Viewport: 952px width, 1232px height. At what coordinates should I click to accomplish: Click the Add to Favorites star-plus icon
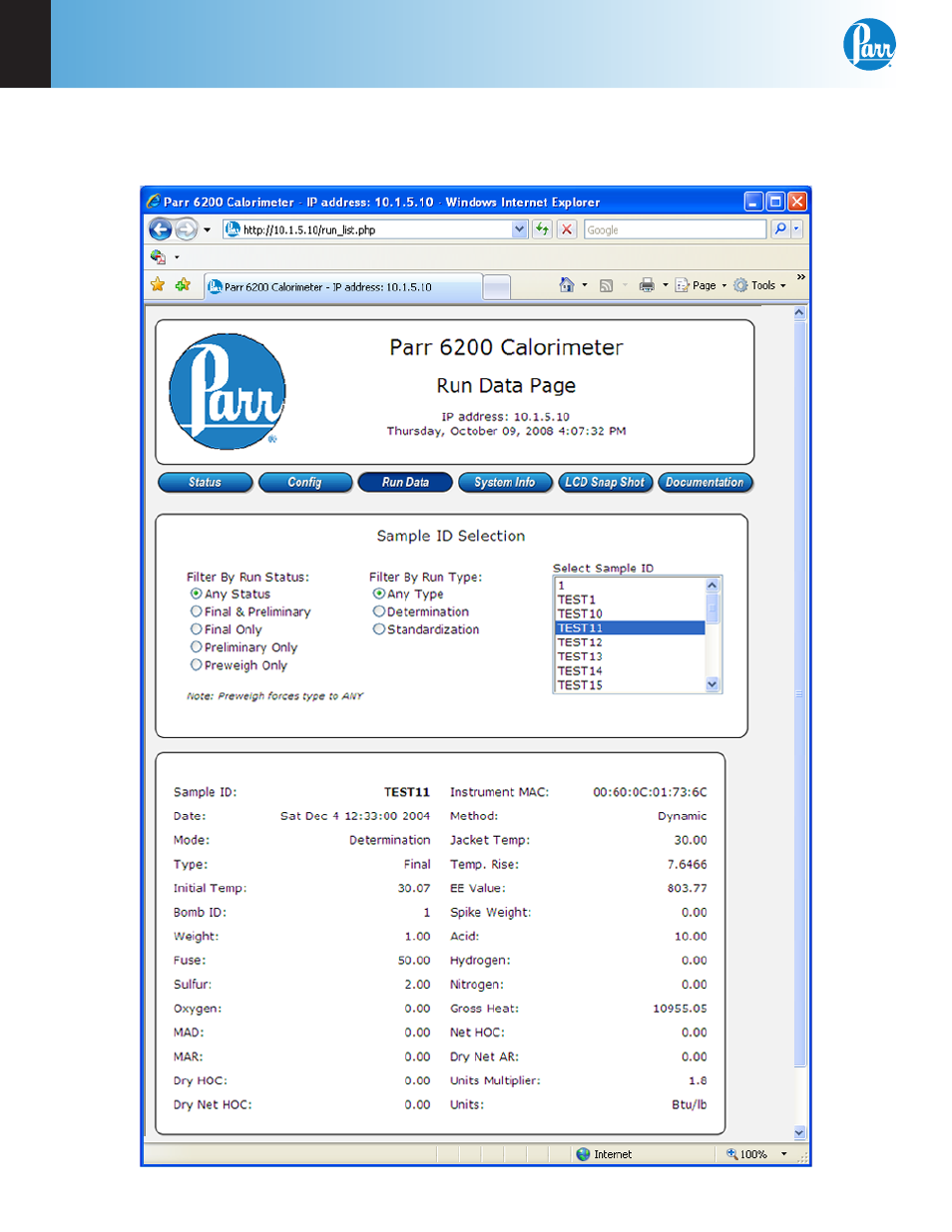point(183,285)
